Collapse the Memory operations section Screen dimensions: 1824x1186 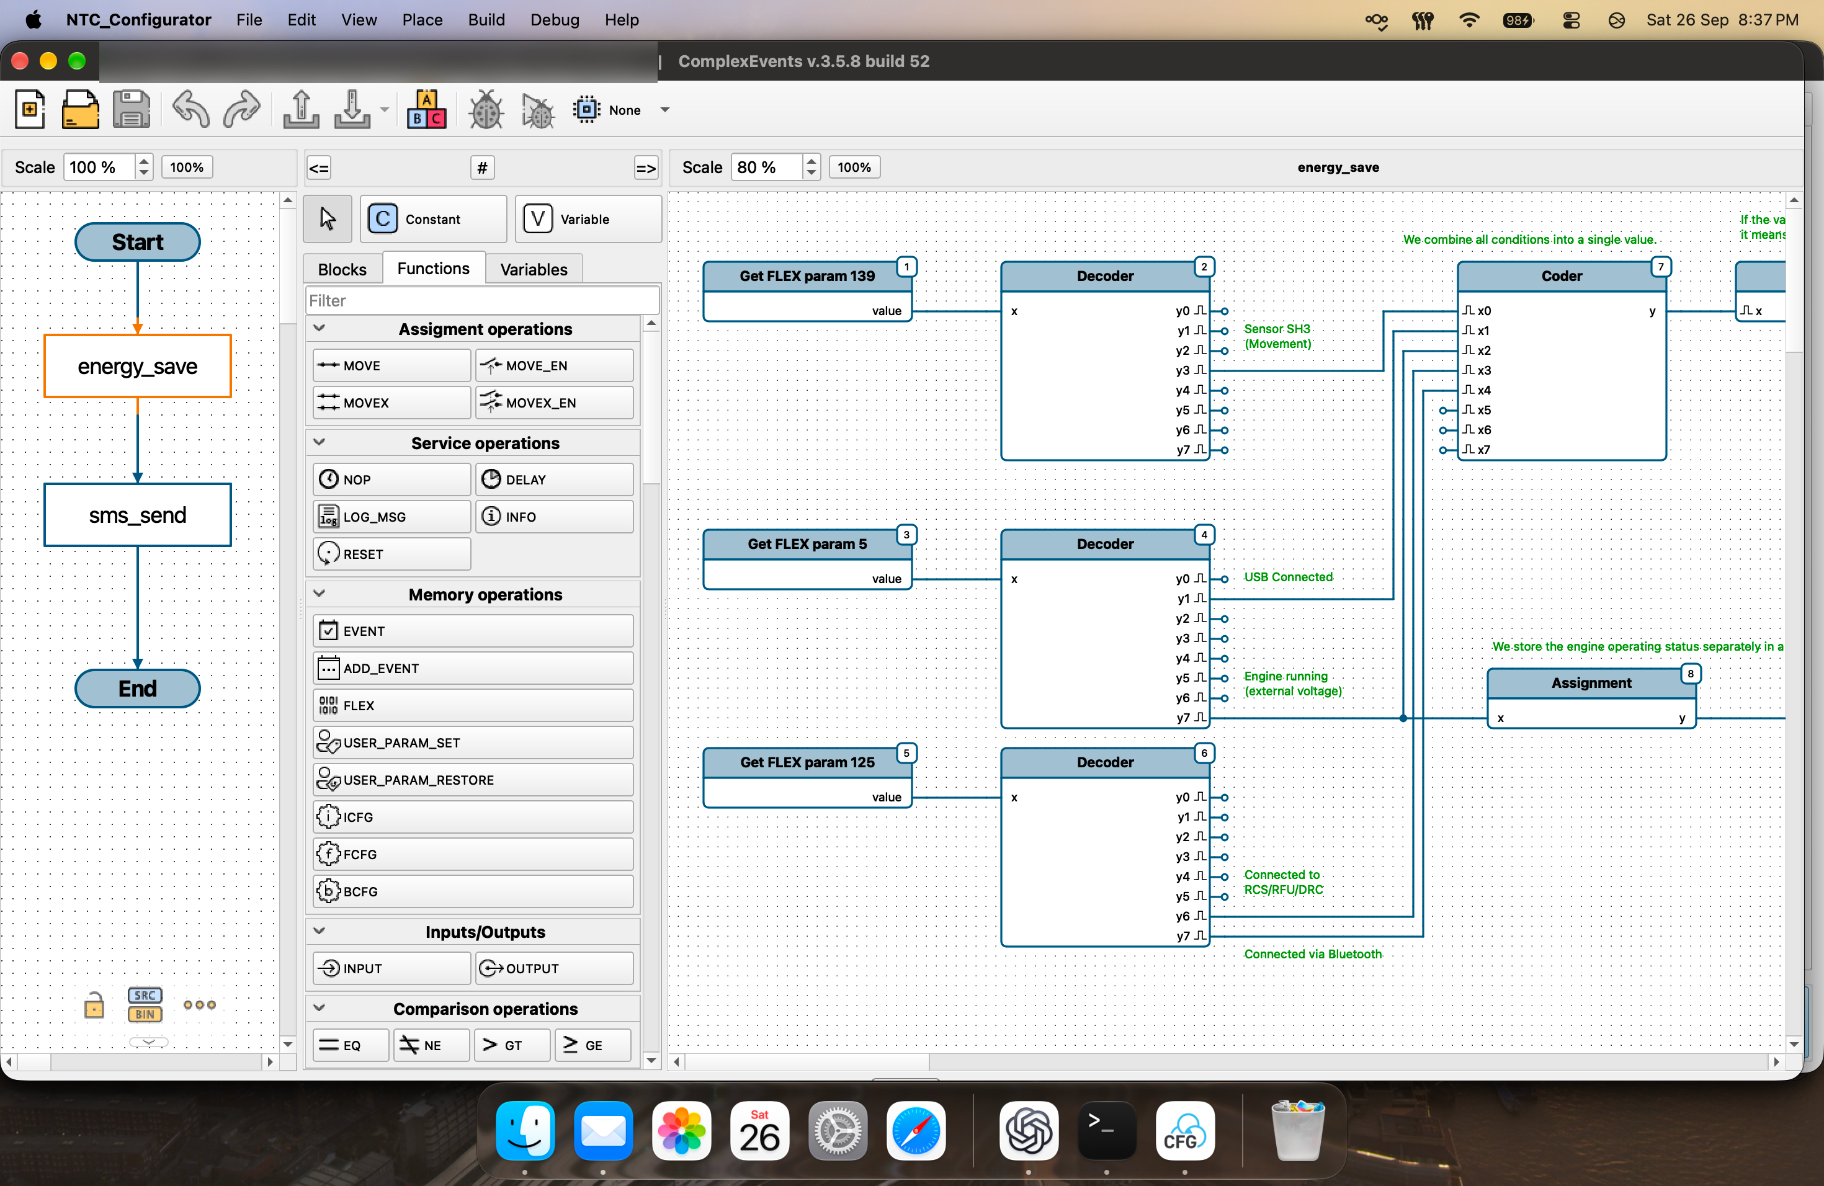(x=320, y=594)
